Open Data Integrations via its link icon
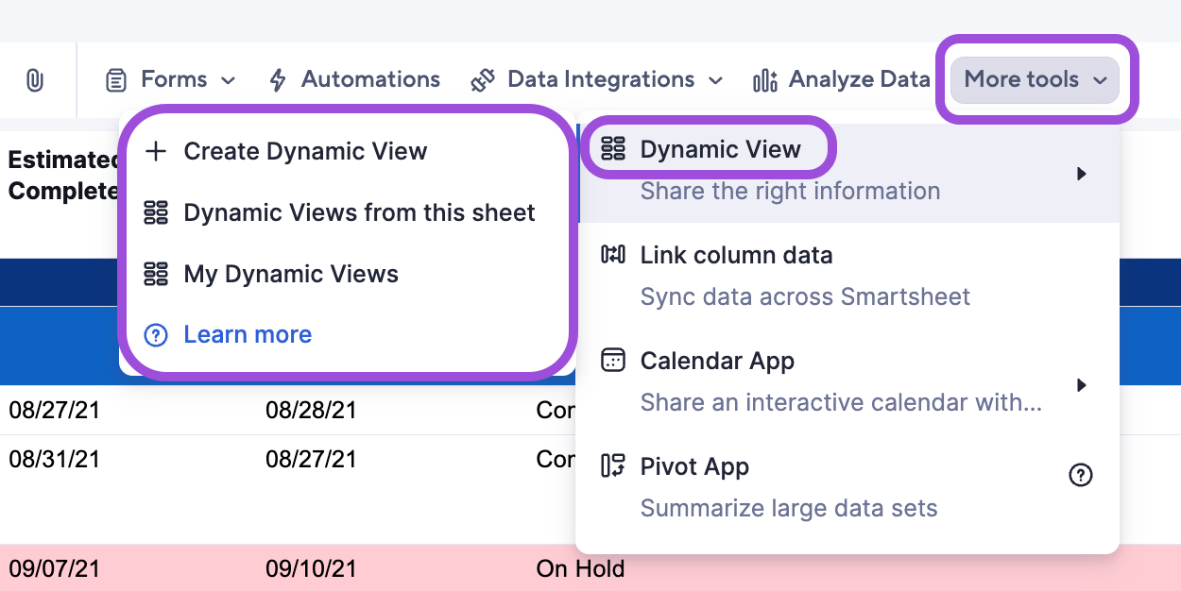The width and height of the screenshot is (1181, 591). 482,79
